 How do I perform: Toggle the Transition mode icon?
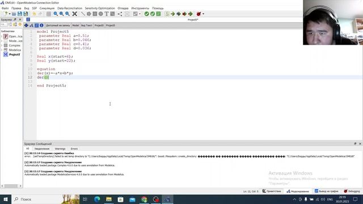[x=127, y=14]
